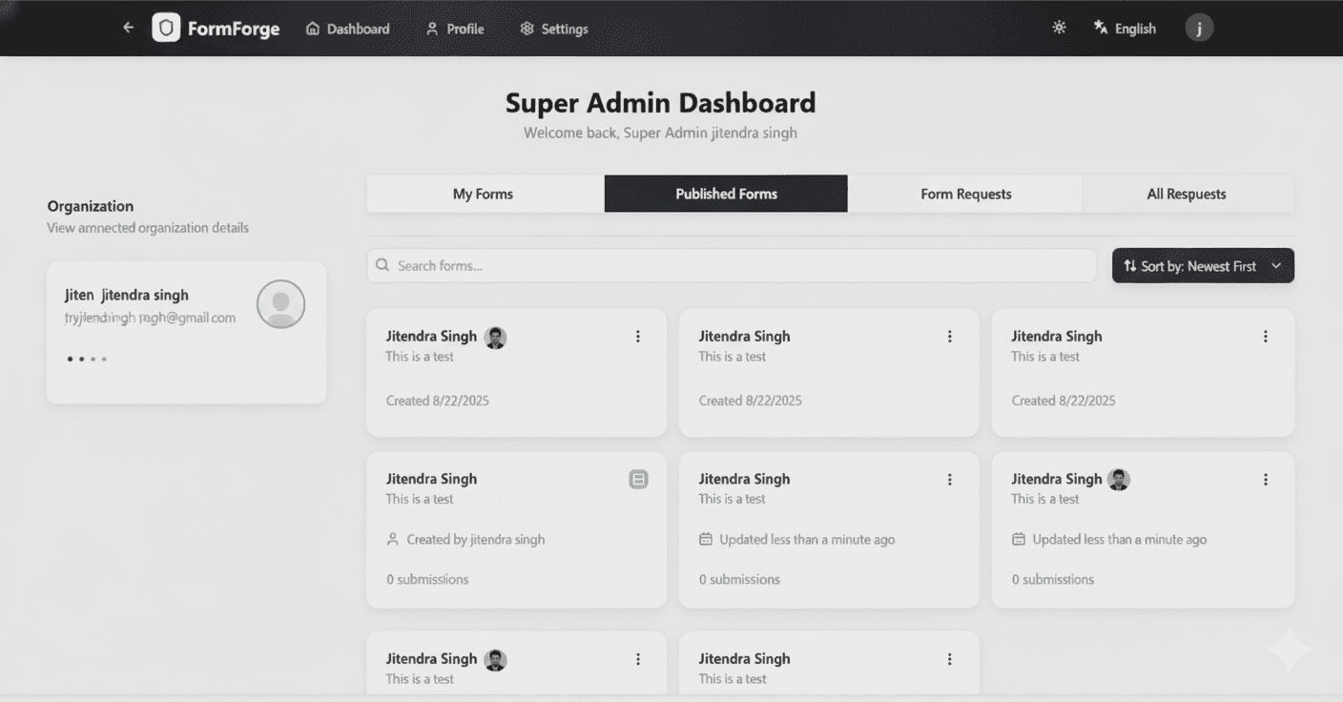
Task: Click the form icon on 'Created by' card
Action: (x=638, y=480)
